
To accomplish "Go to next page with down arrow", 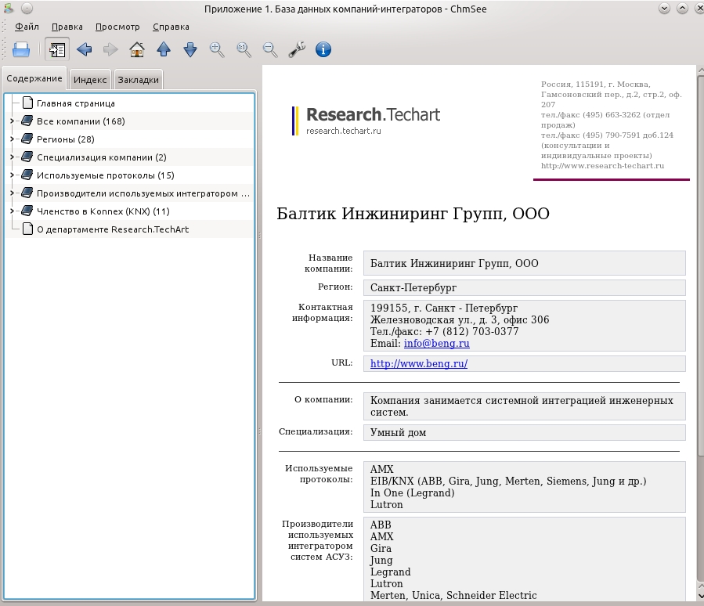I will (x=190, y=49).
